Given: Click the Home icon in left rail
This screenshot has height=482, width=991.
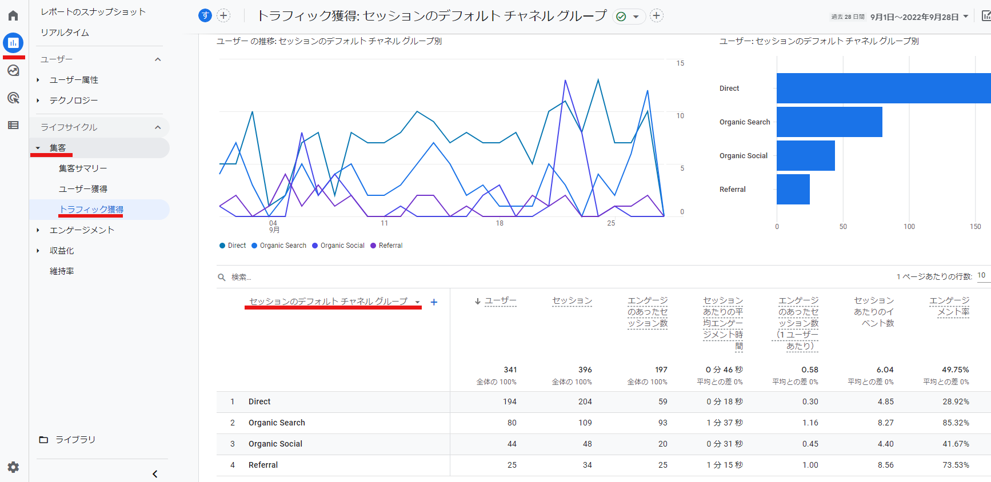Looking at the screenshot, I should pos(13,15).
